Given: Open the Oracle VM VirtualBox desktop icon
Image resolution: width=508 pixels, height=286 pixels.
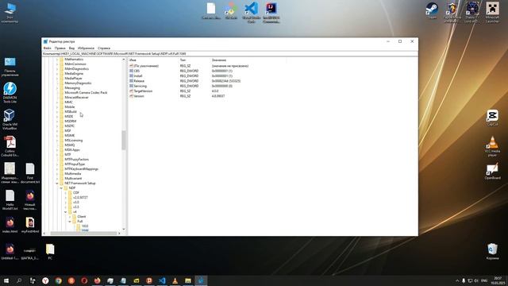Looking at the screenshot, I should click(x=10, y=119).
